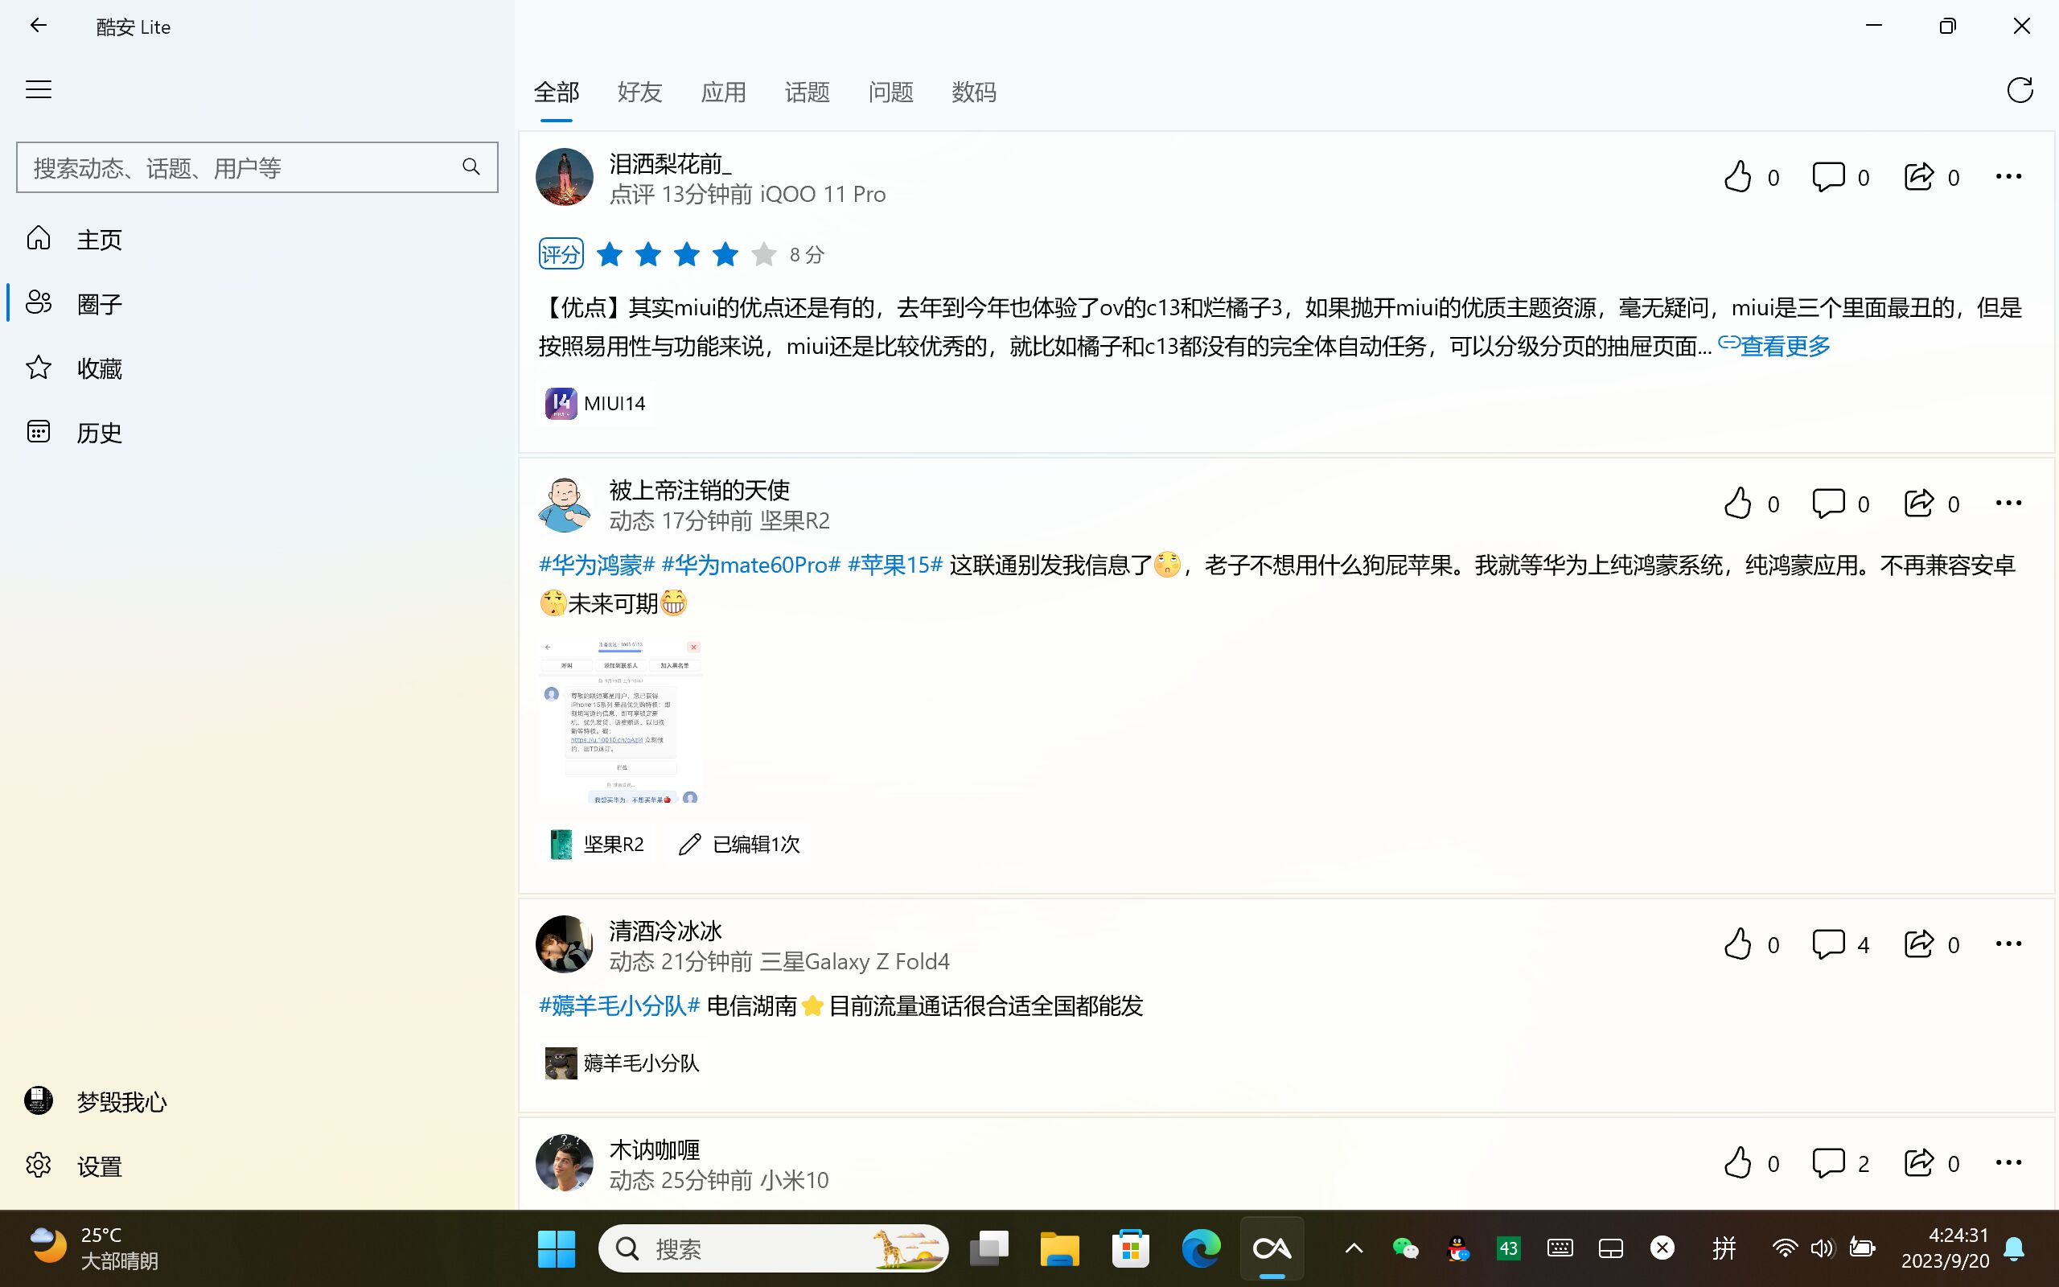Click the search magnifier icon

point(471,167)
